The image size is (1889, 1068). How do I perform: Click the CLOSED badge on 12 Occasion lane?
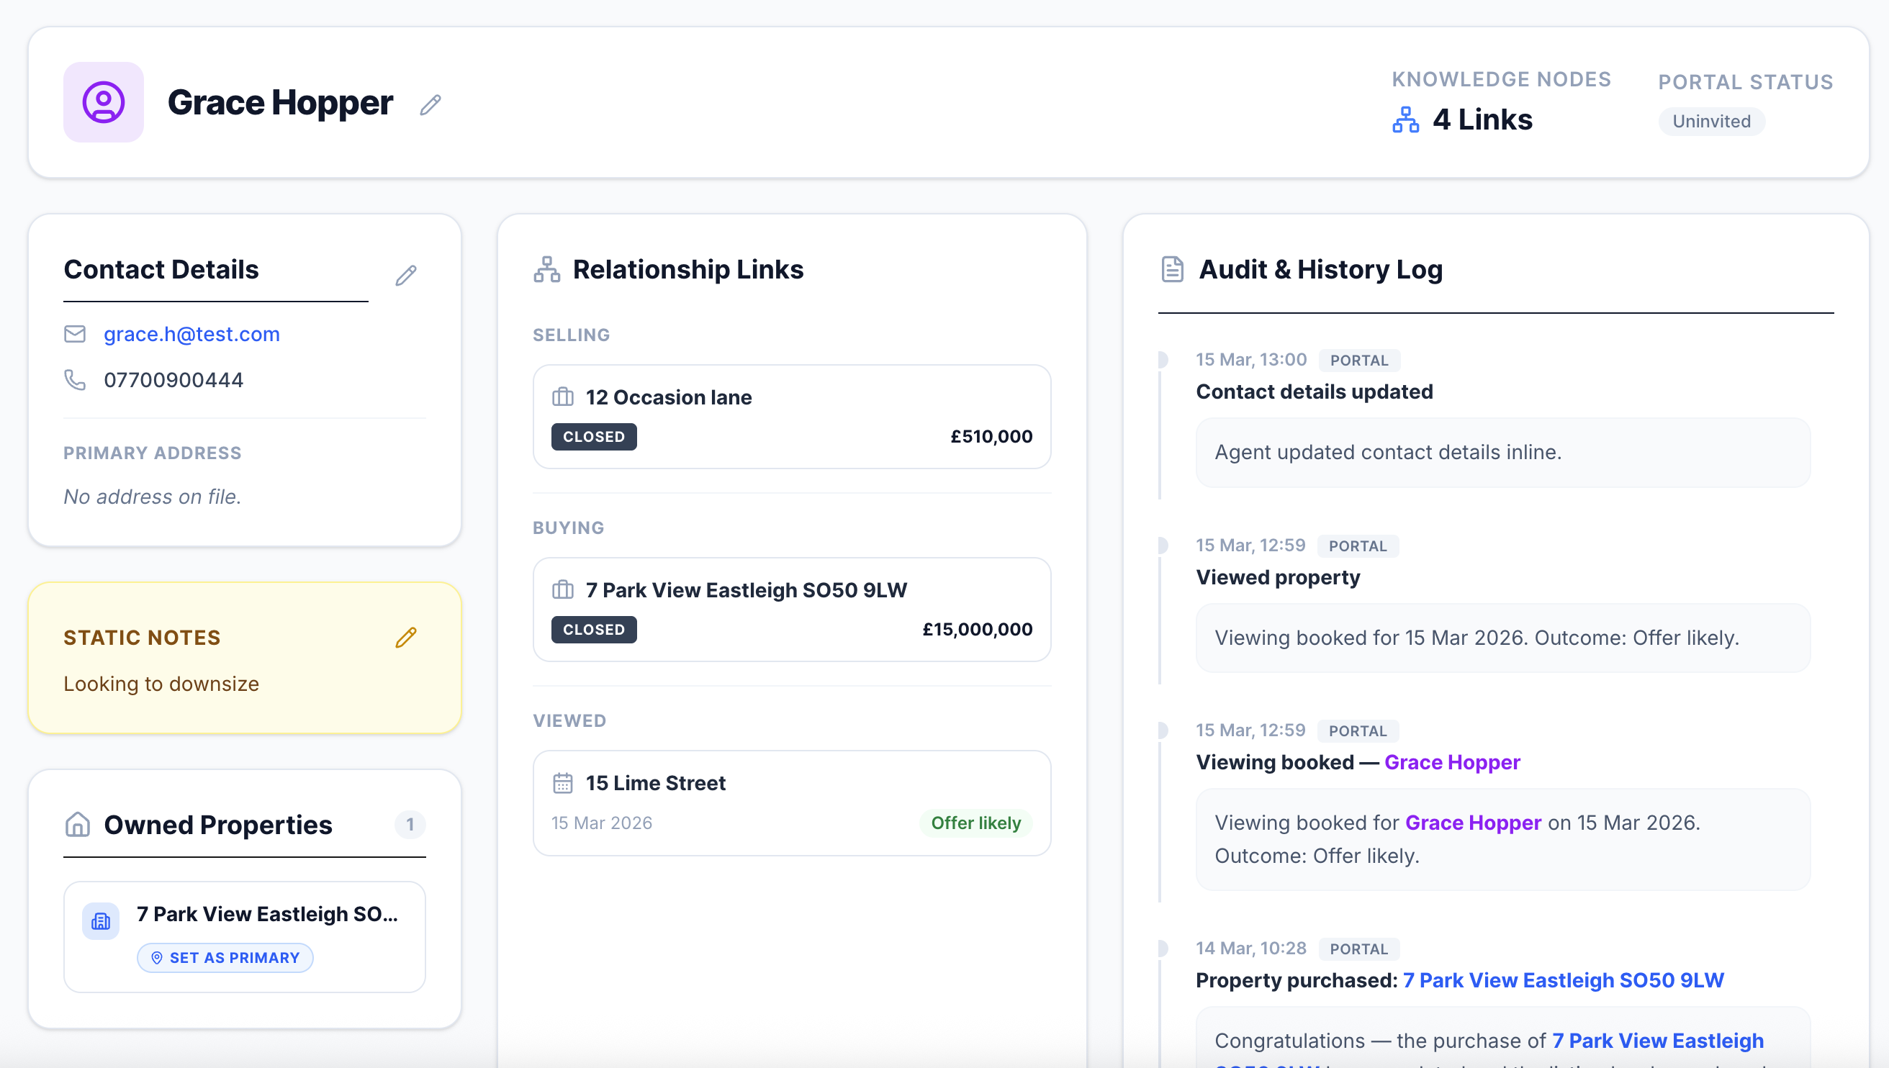593,435
